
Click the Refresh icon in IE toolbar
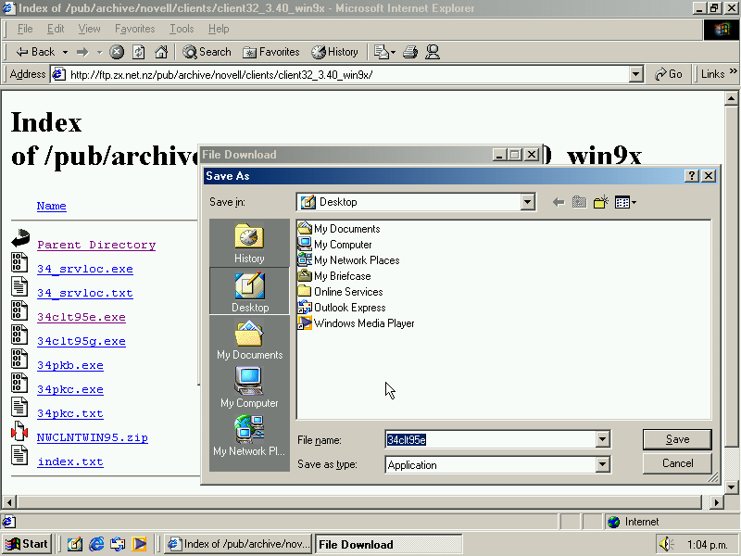(x=138, y=52)
